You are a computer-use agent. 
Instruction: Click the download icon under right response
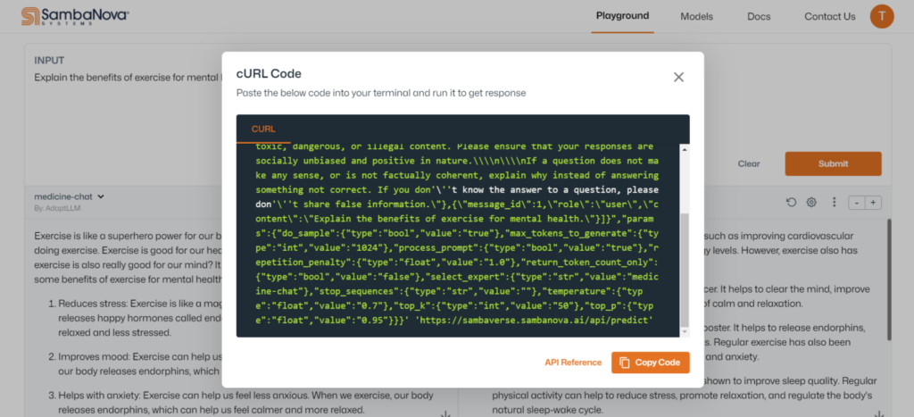879,413
